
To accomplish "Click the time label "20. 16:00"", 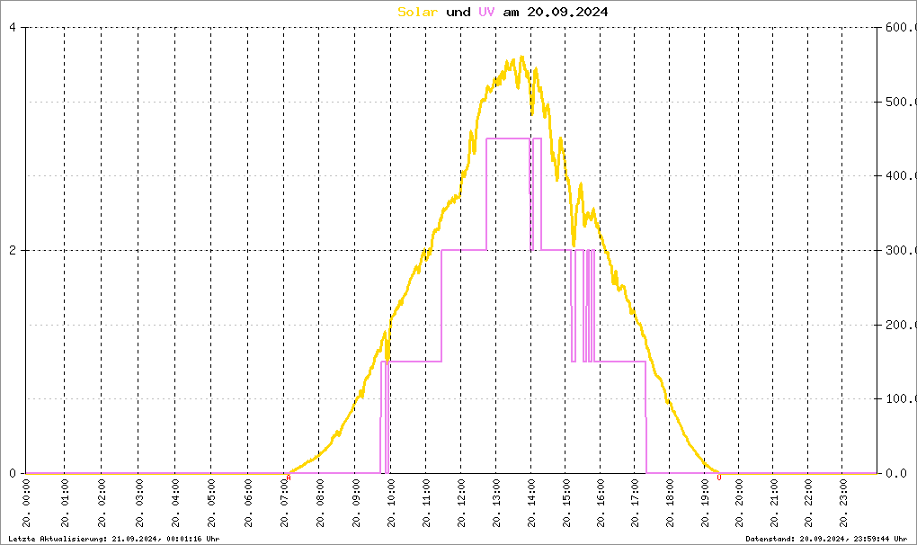I will click(601, 504).
